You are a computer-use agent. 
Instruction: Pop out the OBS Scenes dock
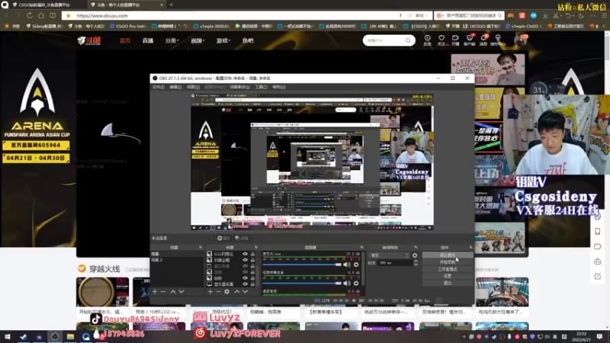pos(201,247)
